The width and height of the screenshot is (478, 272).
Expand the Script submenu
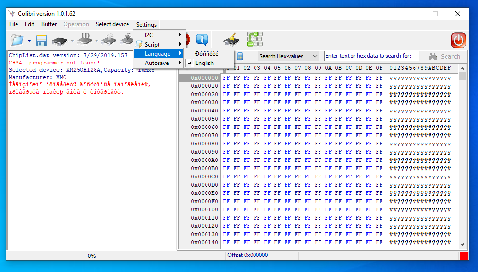point(152,45)
